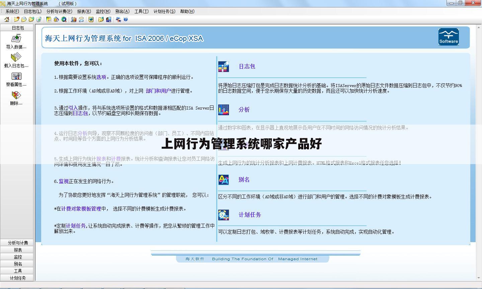
Task: Open the 系统(F) menu
Action: (12, 11)
